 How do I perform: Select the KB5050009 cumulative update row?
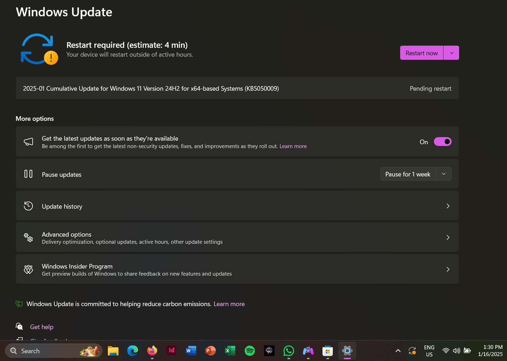[237, 88]
